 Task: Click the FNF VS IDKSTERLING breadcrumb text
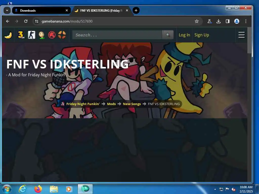[164, 104]
